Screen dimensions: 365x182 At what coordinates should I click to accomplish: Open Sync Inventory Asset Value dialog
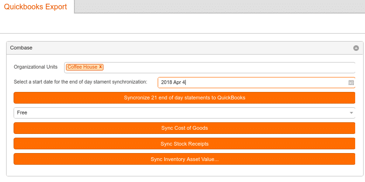(x=184, y=159)
